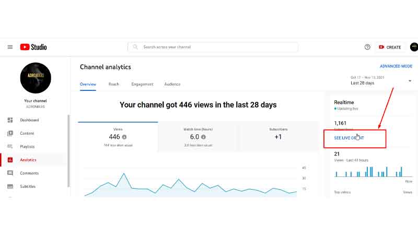This screenshot has width=418, height=235.
Task: Click the Channel analytics title
Action: [x=106, y=67]
